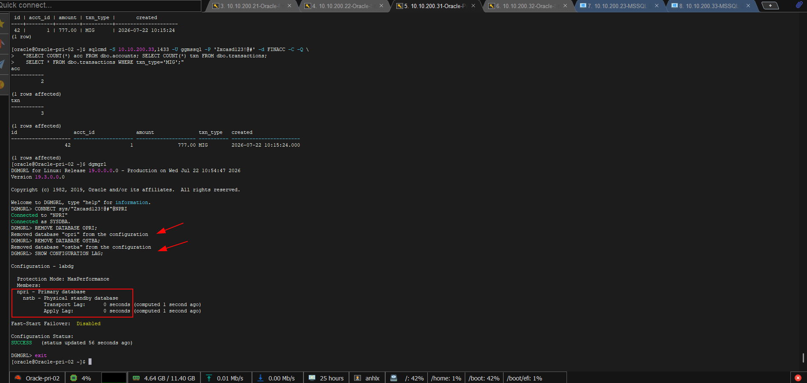807x383 pixels.
Task: Open the Tools knife sidebar tab
Action: coord(3,44)
